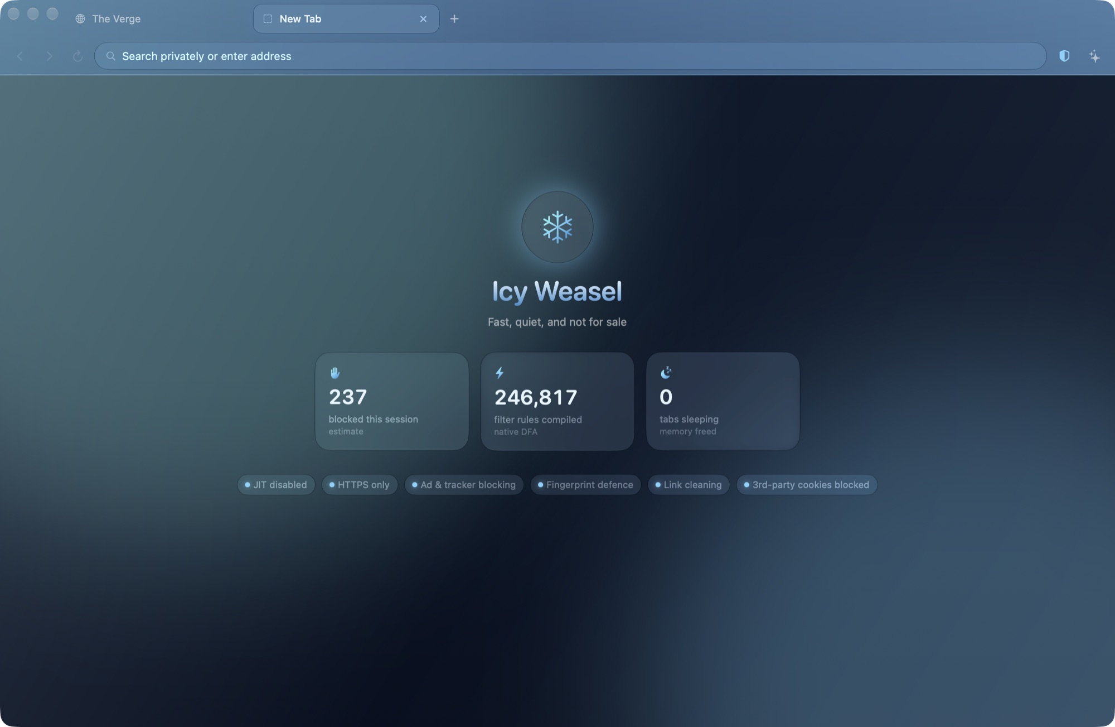Image resolution: width=1115 pixels, height=727 pixels.
Task: Close the New Tab tab
Action: pos(423,19)
